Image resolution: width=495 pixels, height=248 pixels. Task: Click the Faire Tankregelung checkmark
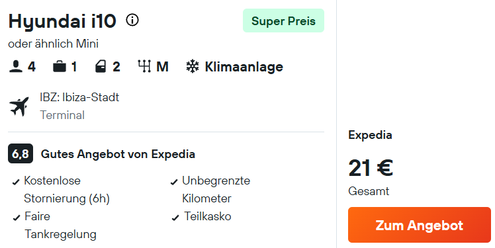[x=17, y=218]
